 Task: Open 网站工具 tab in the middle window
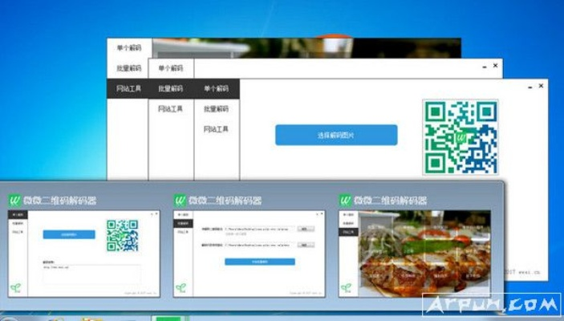tap(171, 108)
